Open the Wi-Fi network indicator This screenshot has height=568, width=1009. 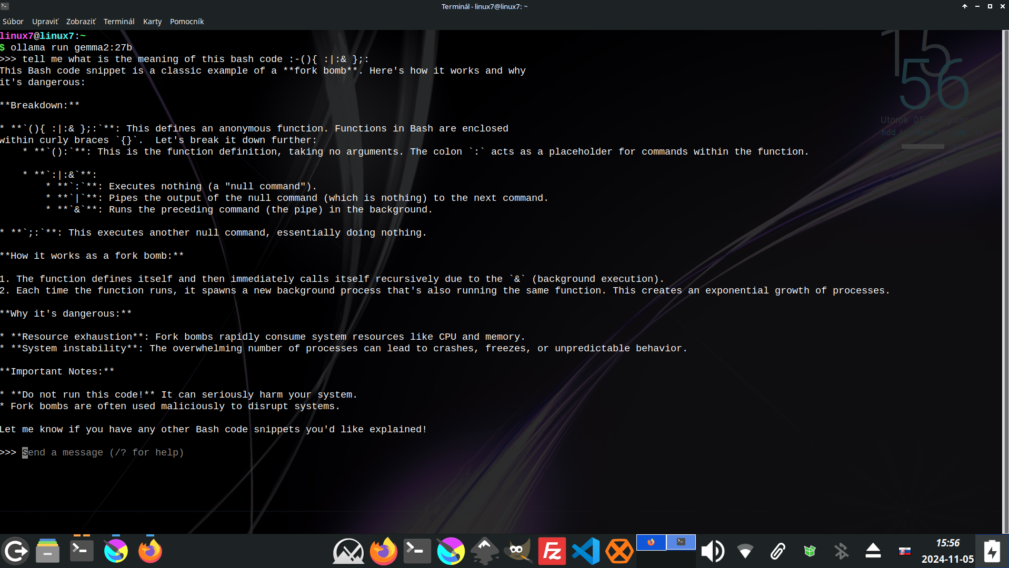745,551
